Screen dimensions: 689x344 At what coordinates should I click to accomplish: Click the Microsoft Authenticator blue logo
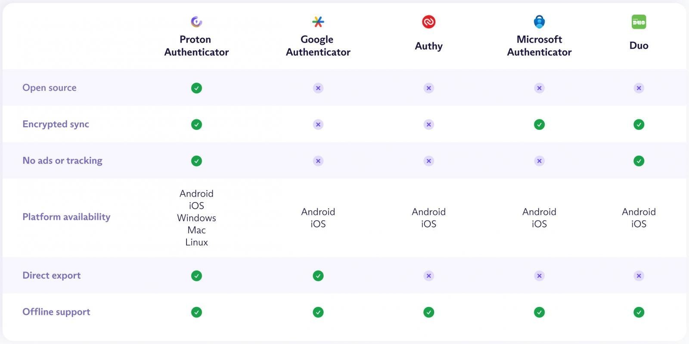coord(539,21)
